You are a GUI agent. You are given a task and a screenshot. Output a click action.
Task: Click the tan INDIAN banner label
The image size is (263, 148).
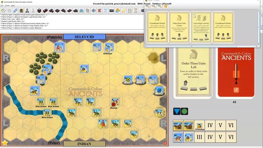click(x=84, y=144)
